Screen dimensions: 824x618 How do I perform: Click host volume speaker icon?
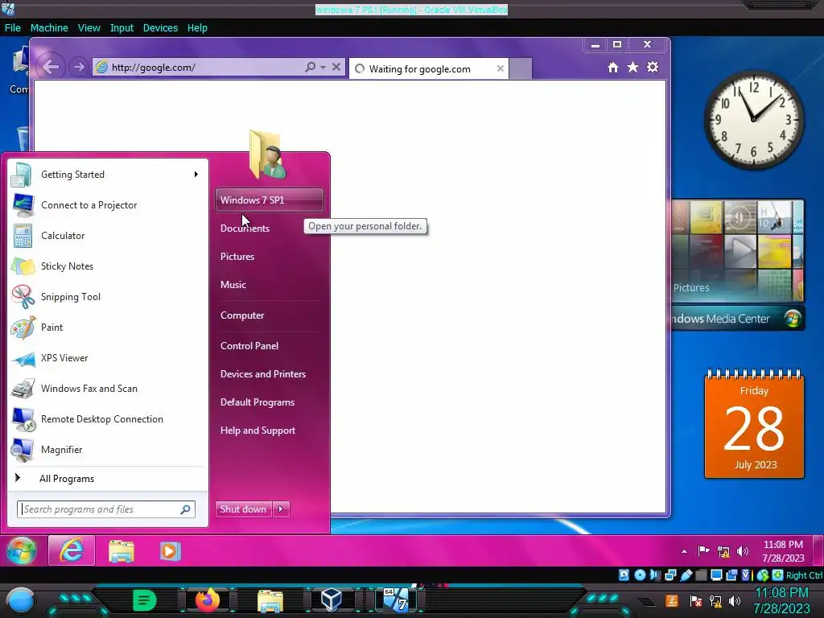735,600
